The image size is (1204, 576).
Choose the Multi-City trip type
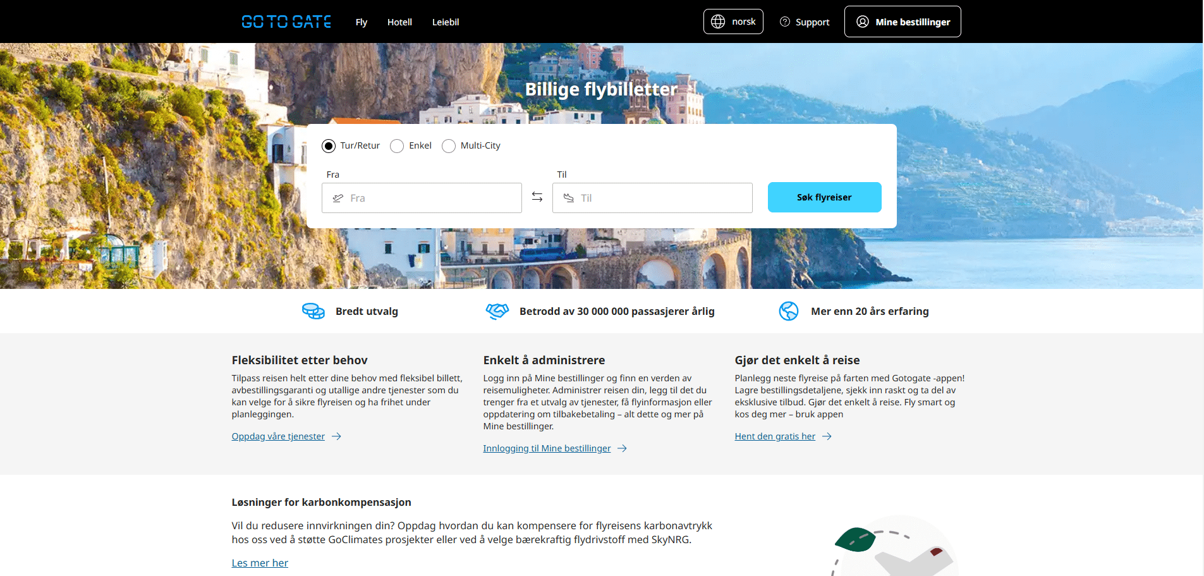tap(449, 146)
